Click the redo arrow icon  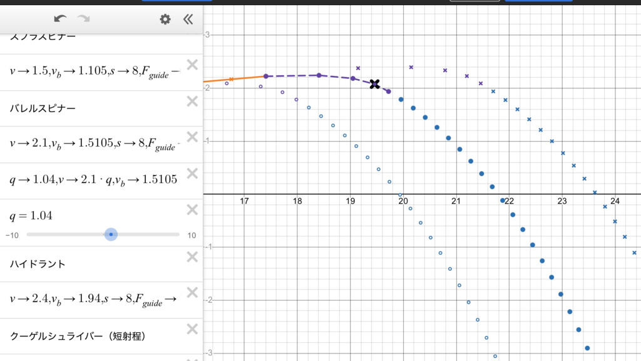[83, 19]
